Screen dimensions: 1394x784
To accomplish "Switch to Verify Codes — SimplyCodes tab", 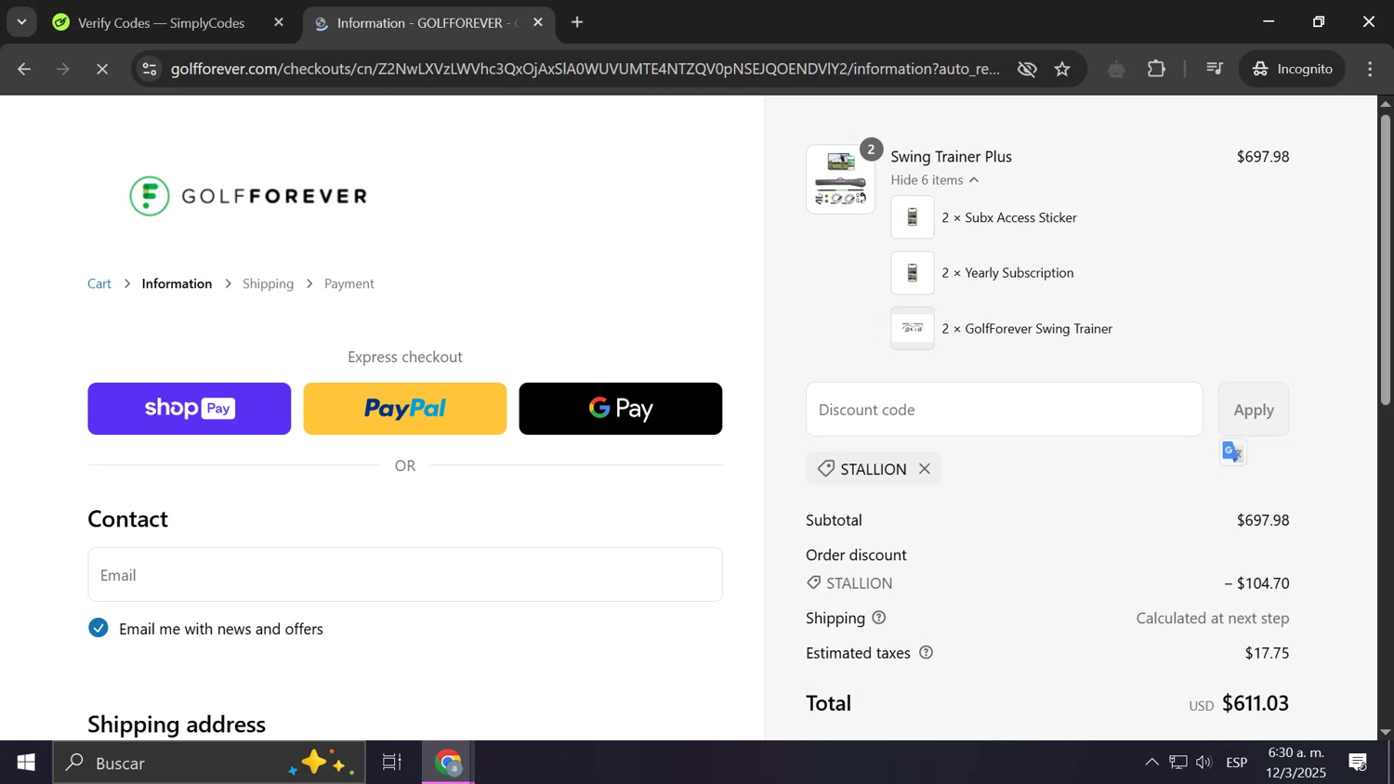I will point(160,22).
